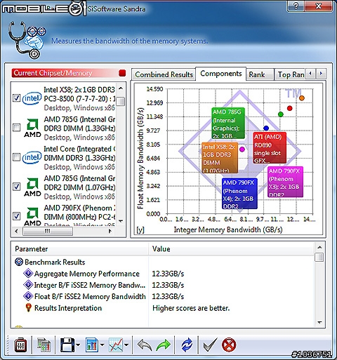Viewport: 337px width, 360px height.
Task: Expand the bar chart dropdown arrow
Action: tap(103, 345)
